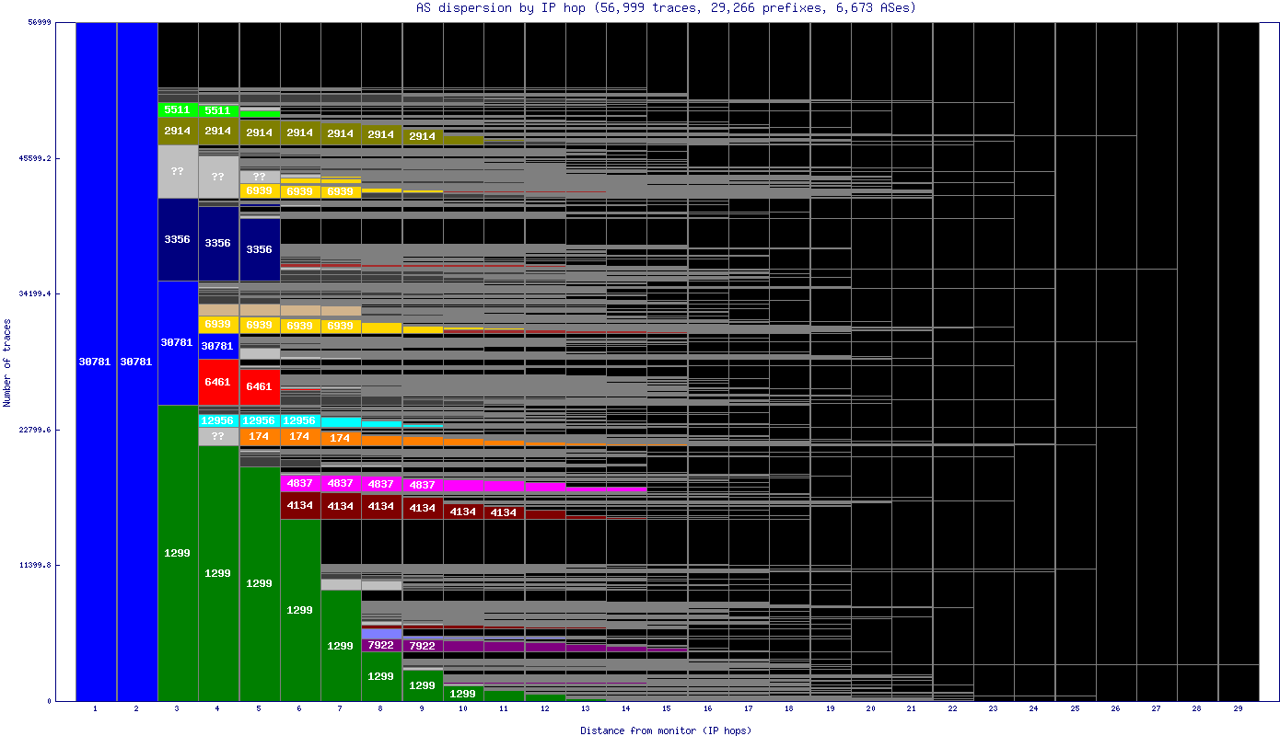Screen dimensions: 1280x736
Task: Select the navy 3356 block in hop 4
Action: [218, 243]
